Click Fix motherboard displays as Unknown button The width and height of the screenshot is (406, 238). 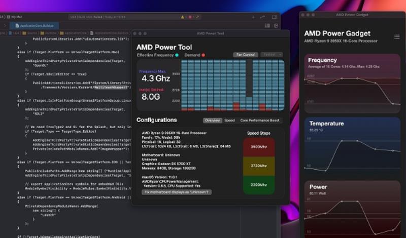[176, 192]
